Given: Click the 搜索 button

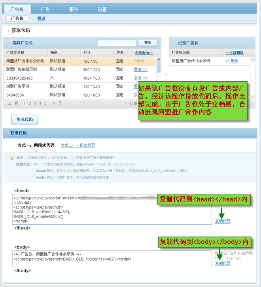Looking at the screenshot, I should click(x=148, y=43).
